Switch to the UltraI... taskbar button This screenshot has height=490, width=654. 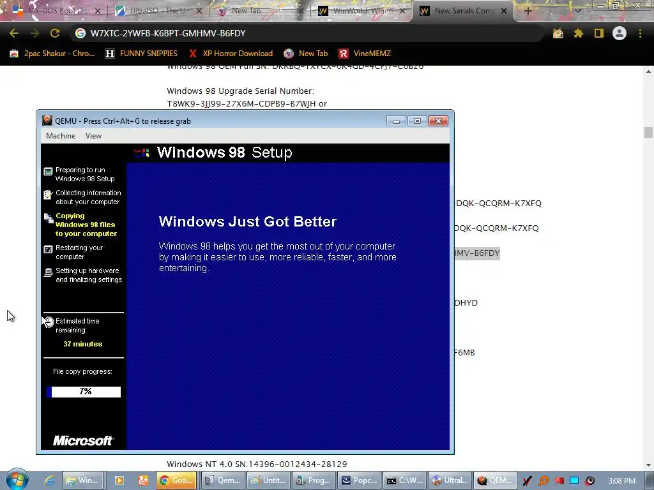tap(450, 480)
